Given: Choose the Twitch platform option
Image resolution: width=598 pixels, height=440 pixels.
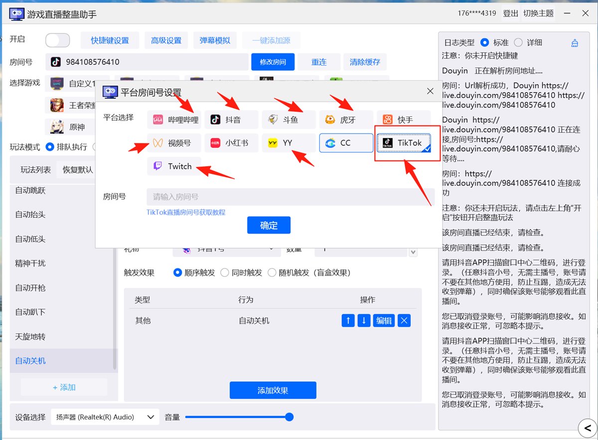Looking at the screenshot, I should point(174,167).
